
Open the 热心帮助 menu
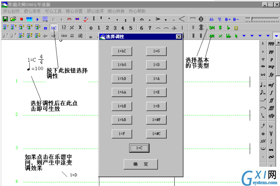(137, 11)
